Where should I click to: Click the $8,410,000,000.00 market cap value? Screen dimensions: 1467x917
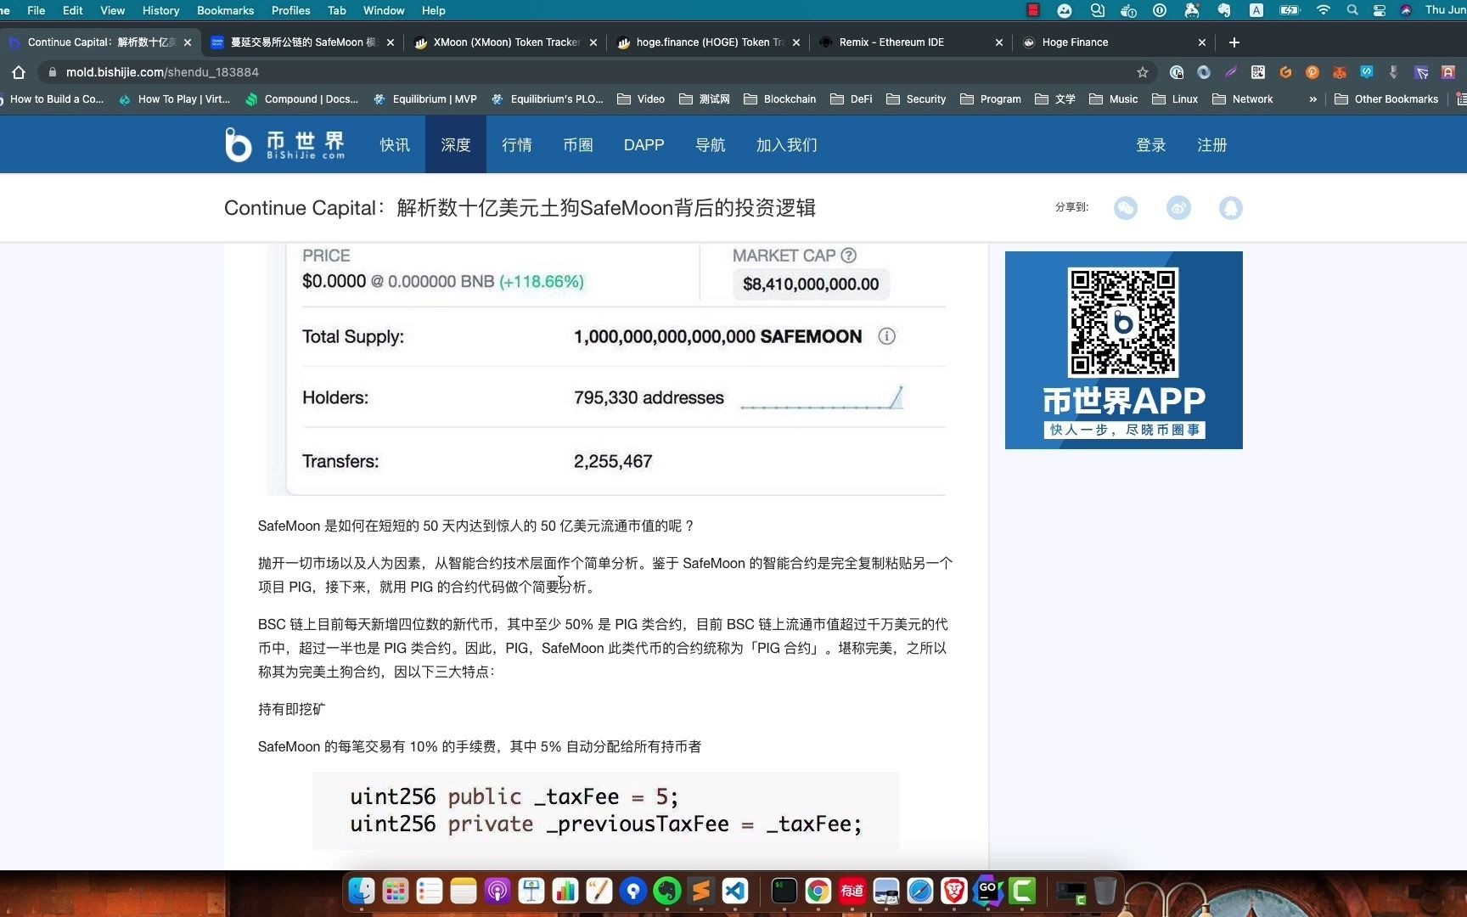(x=811, y=284)
